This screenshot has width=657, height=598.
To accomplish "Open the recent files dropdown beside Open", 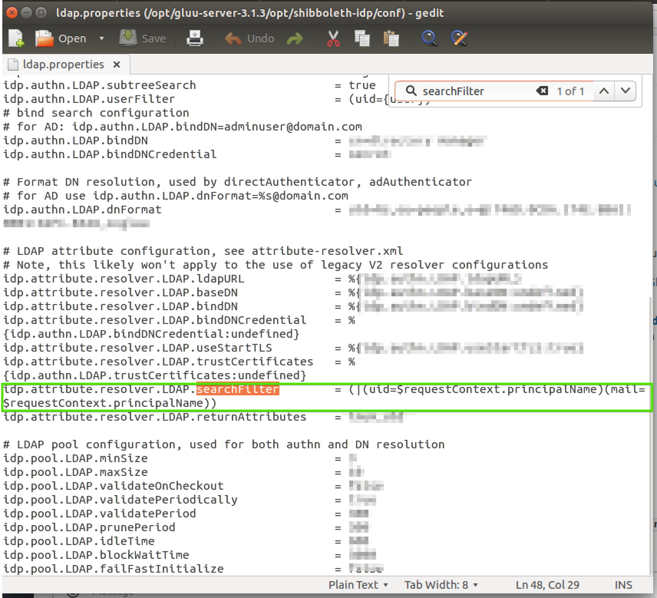I will 101,38.
